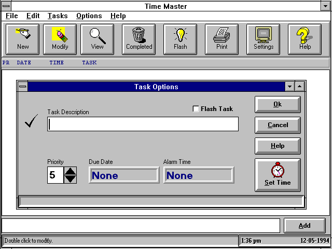
Task: Decrease priority with the down arrow
Action: [x=70, y=179]
